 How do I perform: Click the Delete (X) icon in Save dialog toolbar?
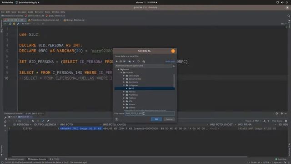coord(134,61)
